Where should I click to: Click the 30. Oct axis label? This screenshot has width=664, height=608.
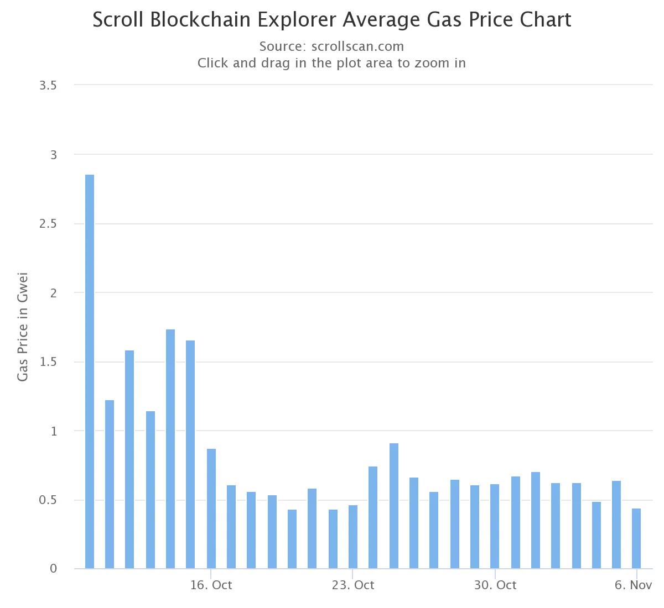[495, 585]
